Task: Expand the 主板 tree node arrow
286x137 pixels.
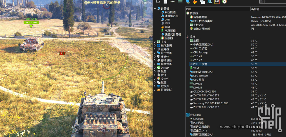Action: [155, 42]
